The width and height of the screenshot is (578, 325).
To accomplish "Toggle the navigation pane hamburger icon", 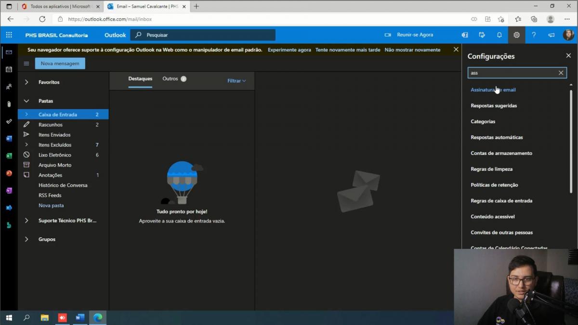I will 26,64.
